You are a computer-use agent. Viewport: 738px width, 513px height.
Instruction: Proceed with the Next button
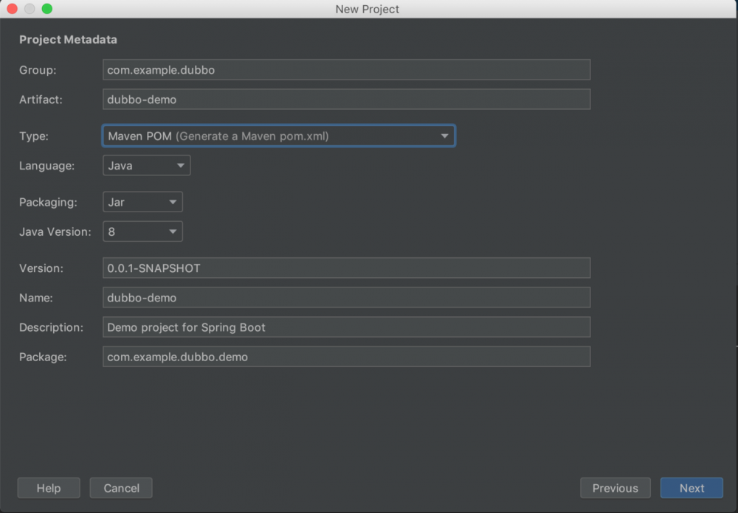pos(692,488)
